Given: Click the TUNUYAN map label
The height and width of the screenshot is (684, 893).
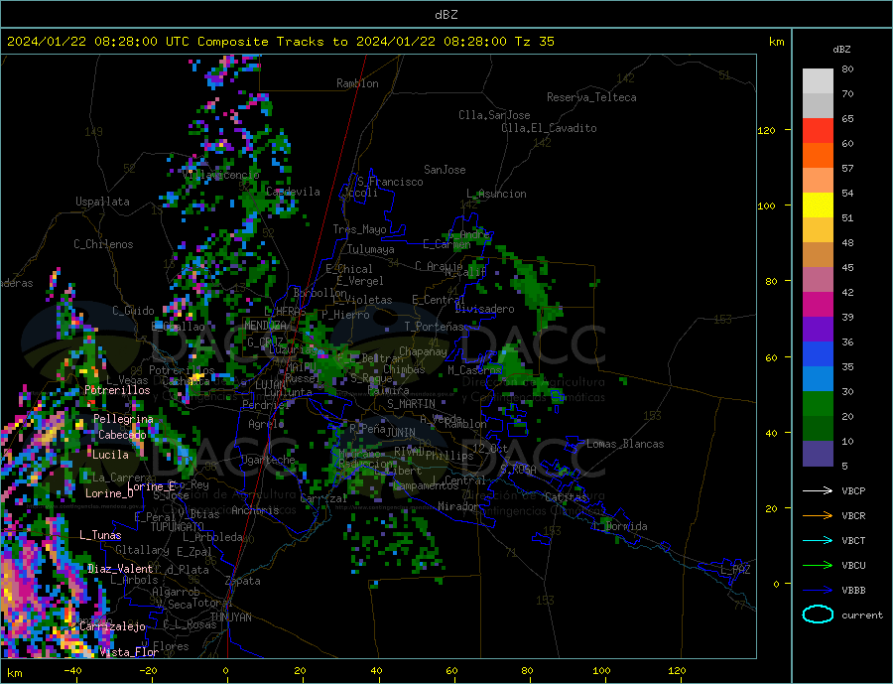Looking at the screenshot, I should (x=230, y=617).
